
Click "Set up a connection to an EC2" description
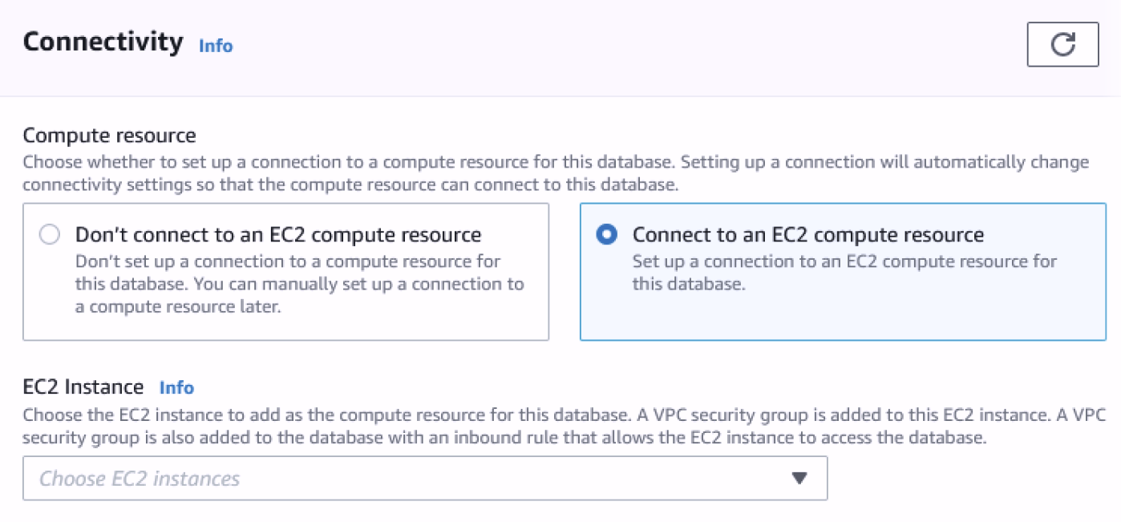click(844, 262)
